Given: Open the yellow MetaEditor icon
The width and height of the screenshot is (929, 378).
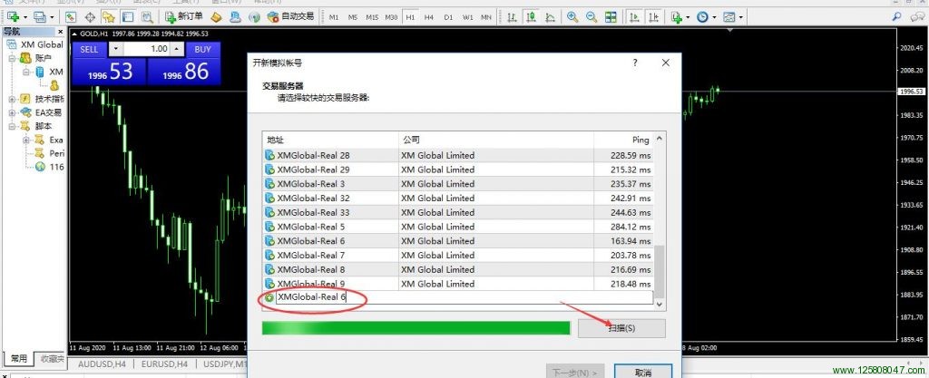Looking at the screenshot, I should (x=216, y=17).
